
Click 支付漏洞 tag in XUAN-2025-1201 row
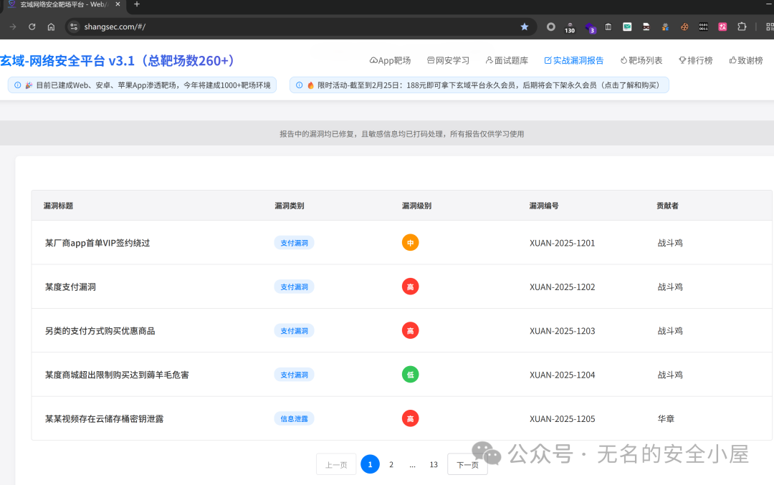[295, 243]
